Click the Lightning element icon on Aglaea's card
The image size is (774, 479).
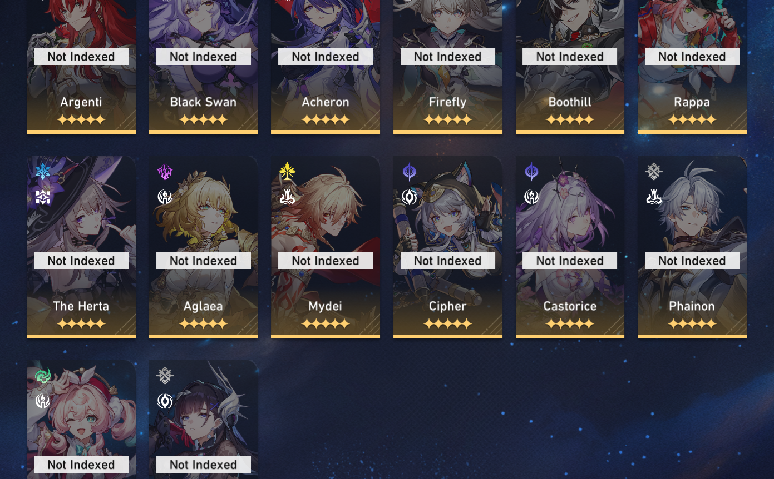[165, 172]
